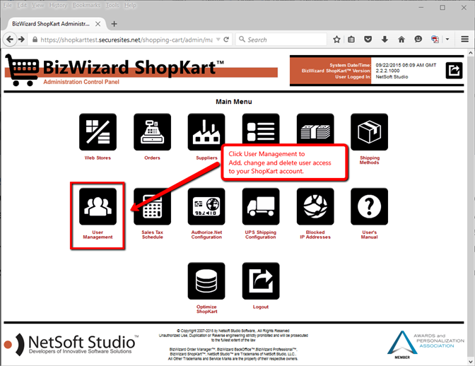The width and height of the screenshot is (475, 366).
Task: Click into the browser Search field
Action: [x=281, y=40]
